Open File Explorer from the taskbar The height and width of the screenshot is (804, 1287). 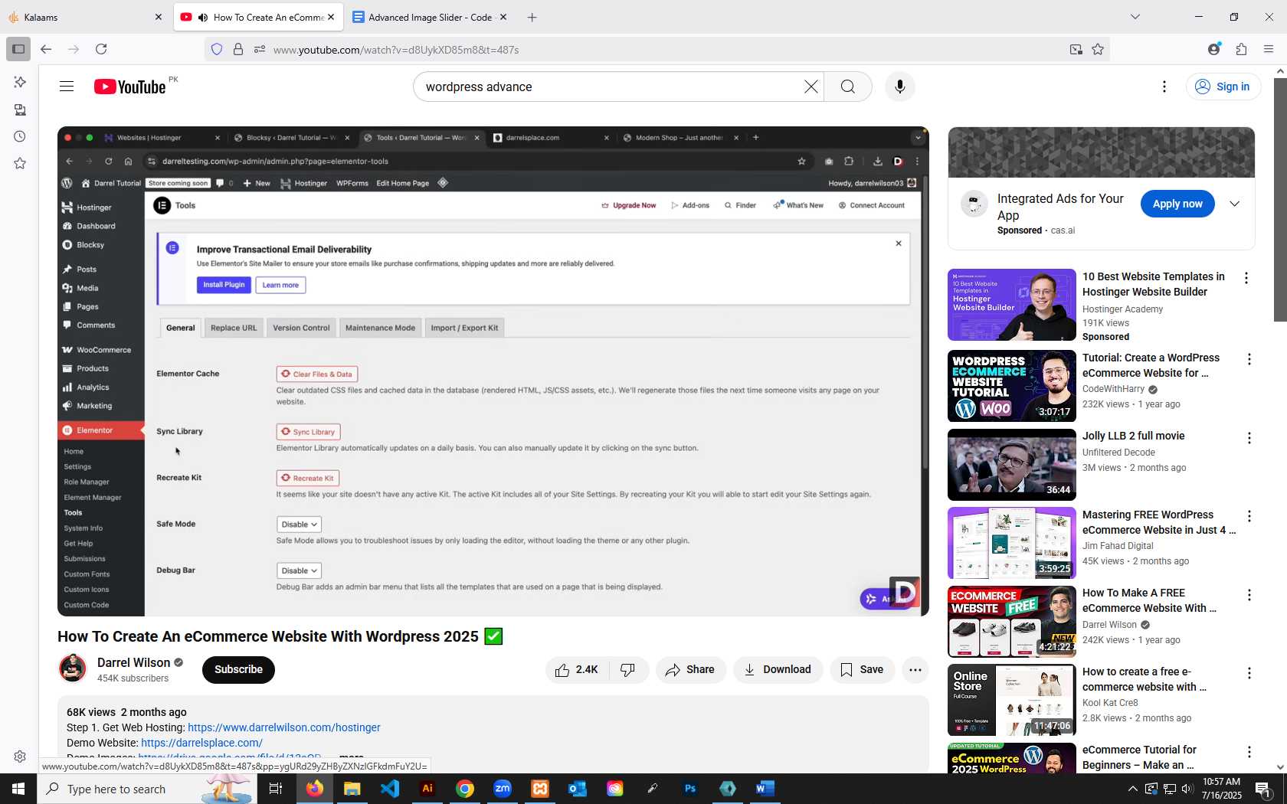352,789
